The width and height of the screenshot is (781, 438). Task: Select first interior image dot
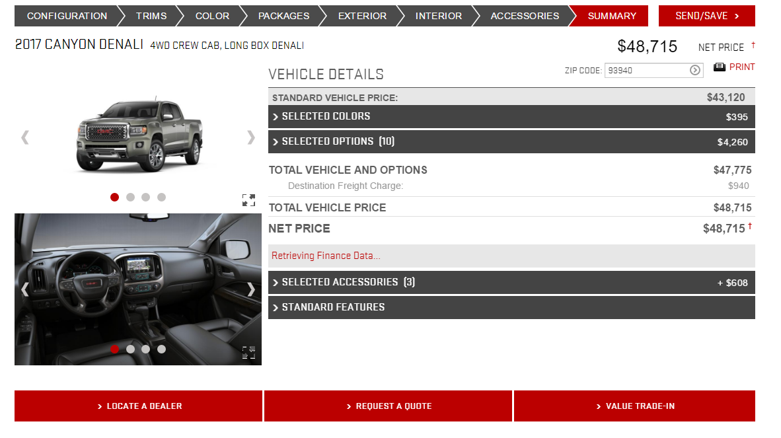[114, 349]
